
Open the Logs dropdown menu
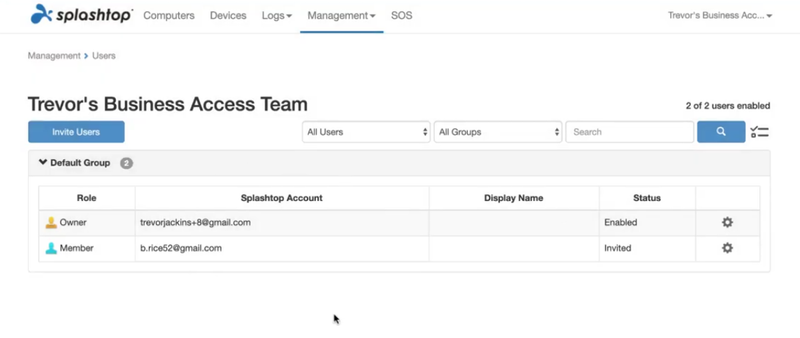point(277,15)
